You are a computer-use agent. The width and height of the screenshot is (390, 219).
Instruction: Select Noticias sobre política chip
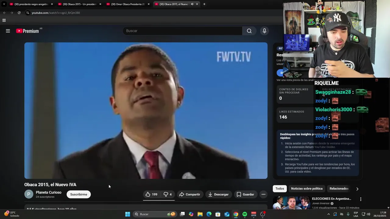coord(307,189)
